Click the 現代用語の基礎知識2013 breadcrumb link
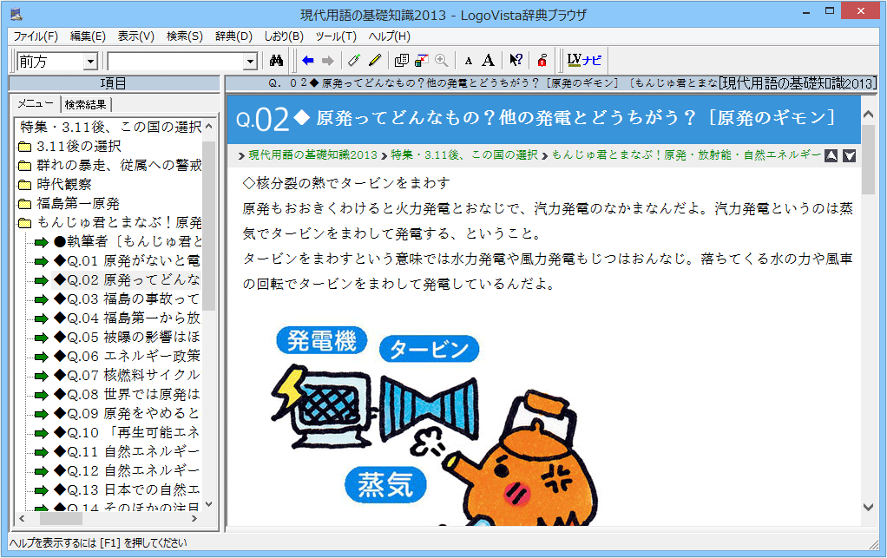Viewport: 887px width, 558px height. [312, 155]
